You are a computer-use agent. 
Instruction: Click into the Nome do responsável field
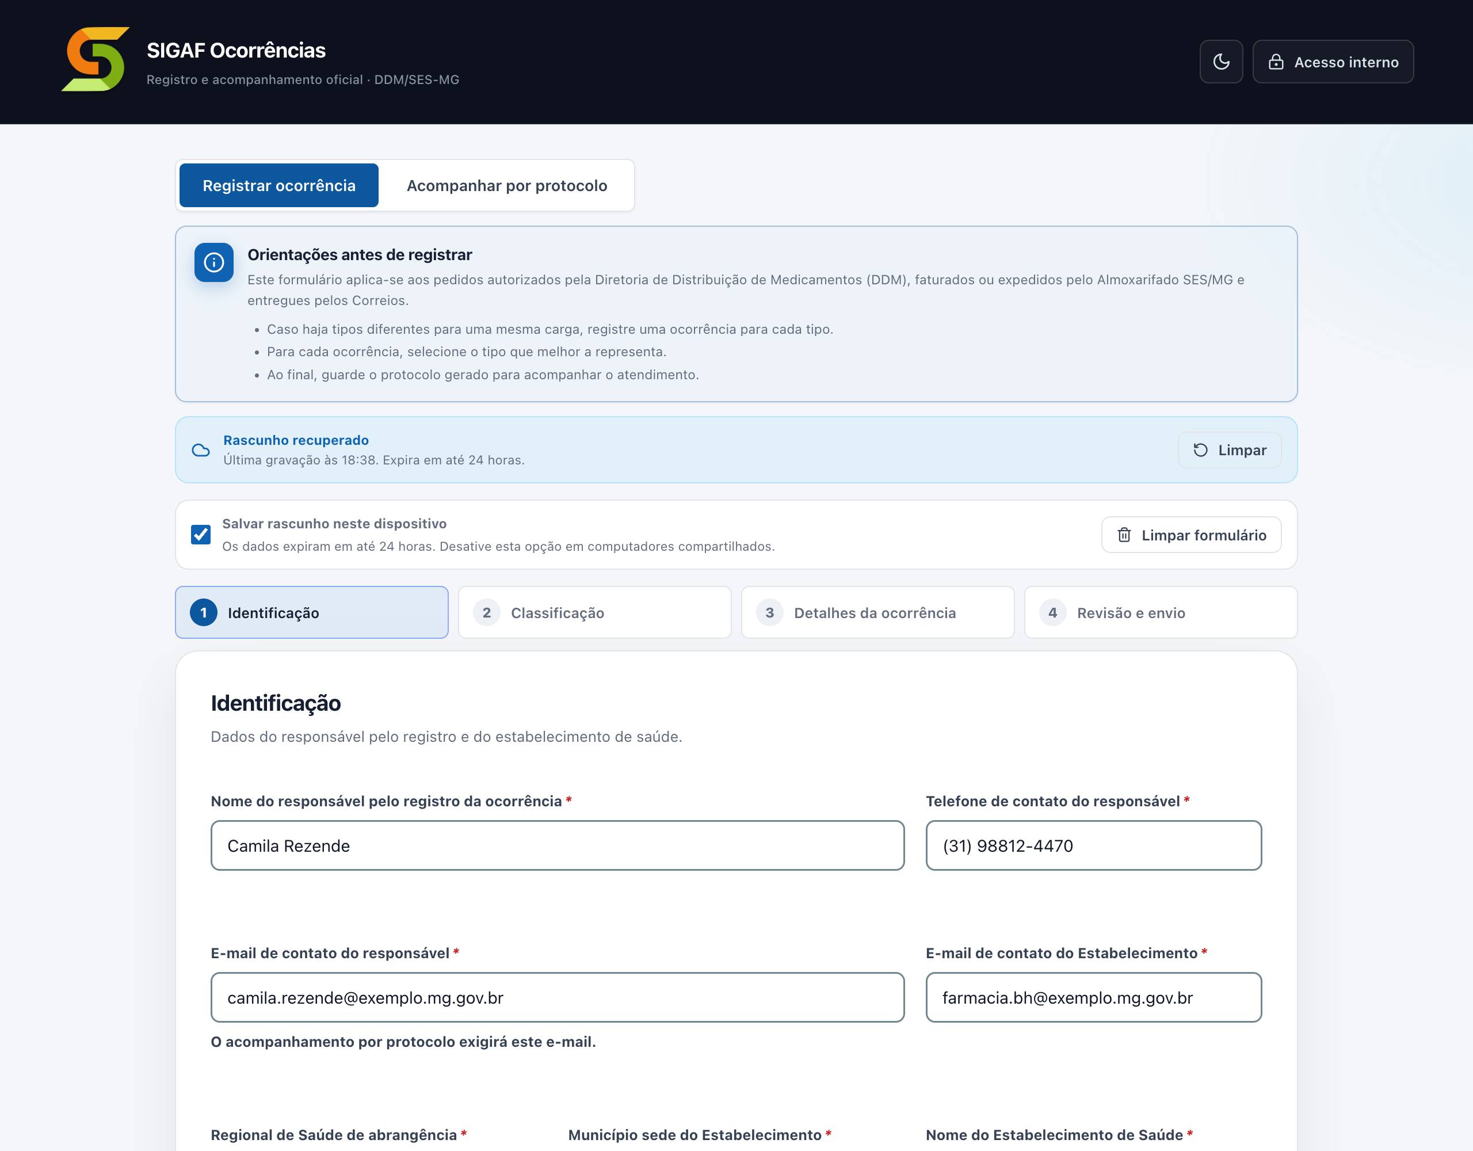(x=557, y=845)
